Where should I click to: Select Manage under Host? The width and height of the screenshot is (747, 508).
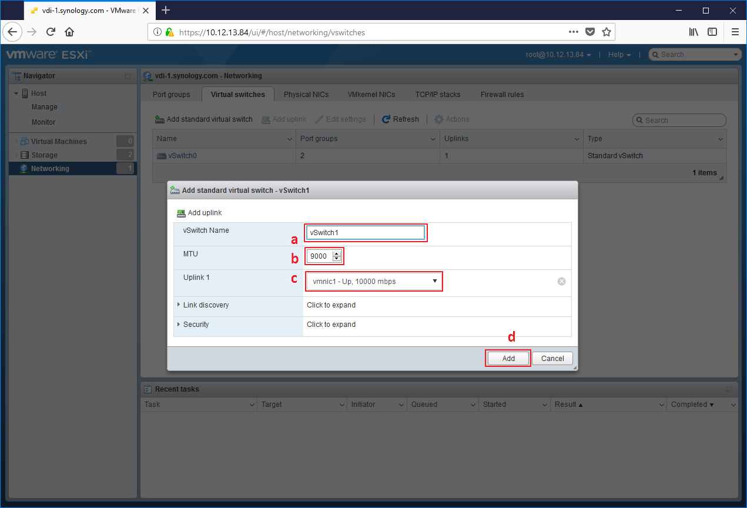pos(45,107)
